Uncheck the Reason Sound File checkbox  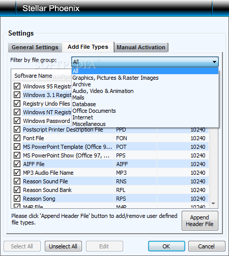[17, 181]
